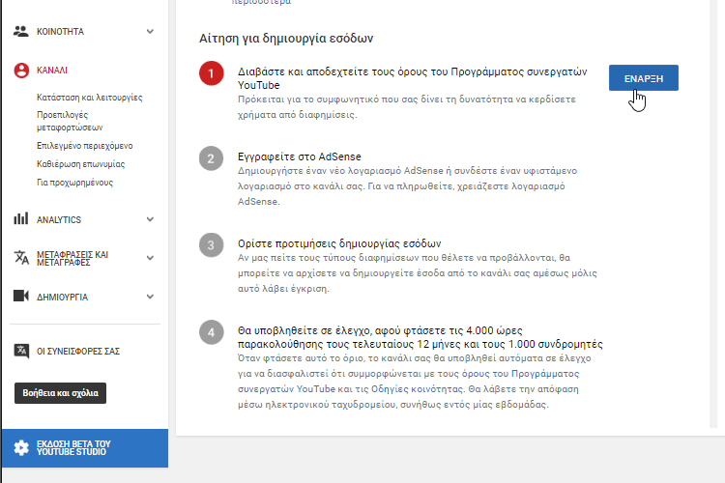Click the ΚΟΙΝΟΤΗΤΑ people icon
725x483 pixels.
pyautogui.click(x=21, y=32)
